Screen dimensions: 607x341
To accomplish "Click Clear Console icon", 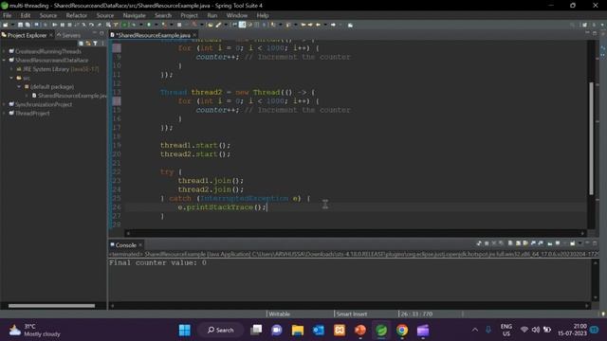I will click(510, 243).
